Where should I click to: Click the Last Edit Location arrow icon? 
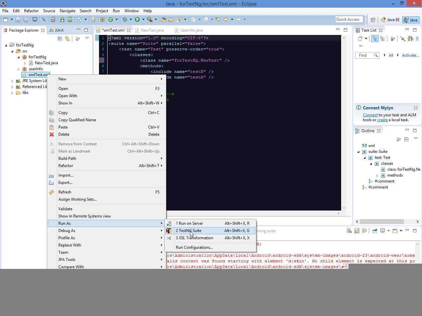tap(218, 19)
